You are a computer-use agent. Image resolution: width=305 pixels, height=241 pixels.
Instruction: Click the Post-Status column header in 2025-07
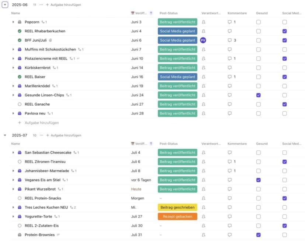[168, 143]
